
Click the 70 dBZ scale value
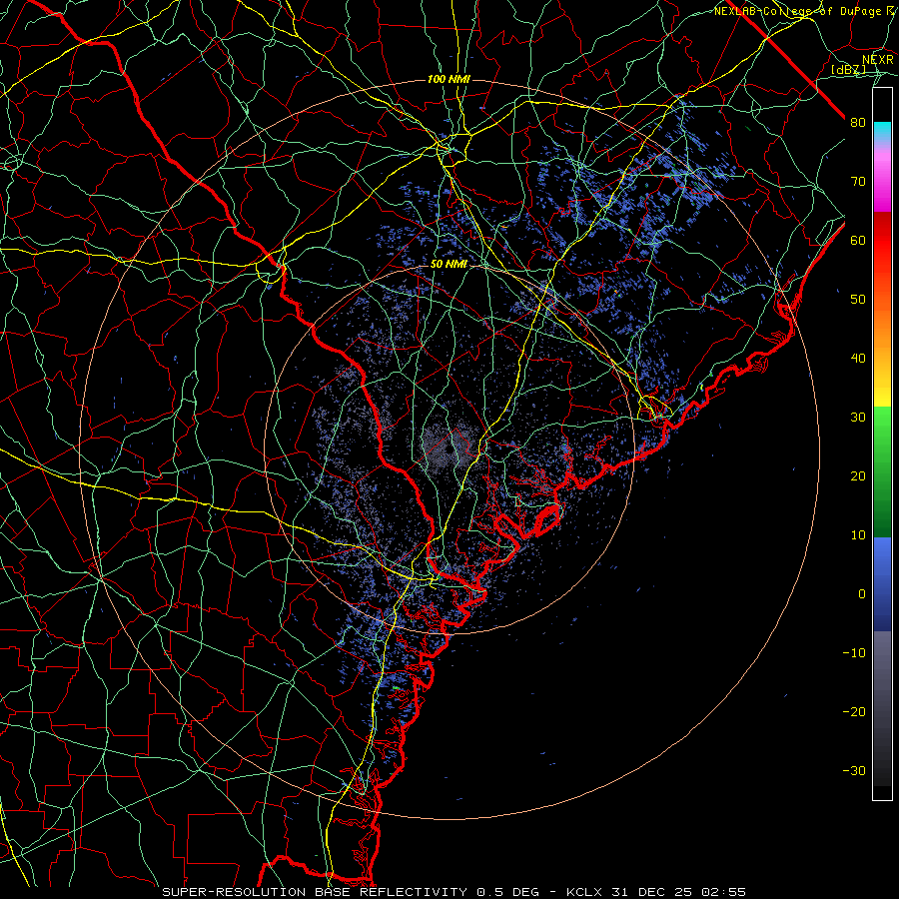click(x=858, y=182)
